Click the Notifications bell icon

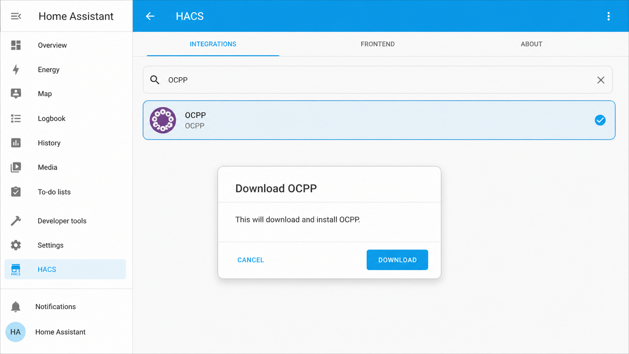(16, 307)
